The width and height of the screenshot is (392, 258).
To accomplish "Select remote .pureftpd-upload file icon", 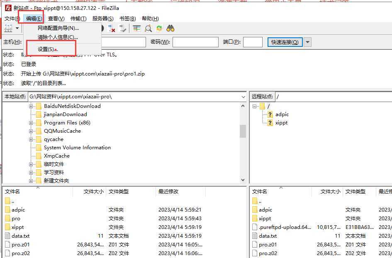I will pos(255,227).
